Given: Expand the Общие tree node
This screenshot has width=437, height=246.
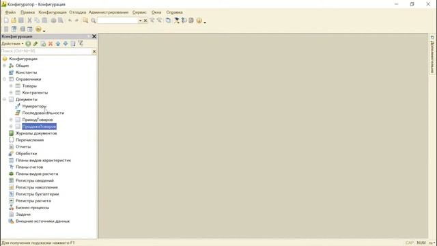Looking at the screenshot, I should [x=5, y=66].
